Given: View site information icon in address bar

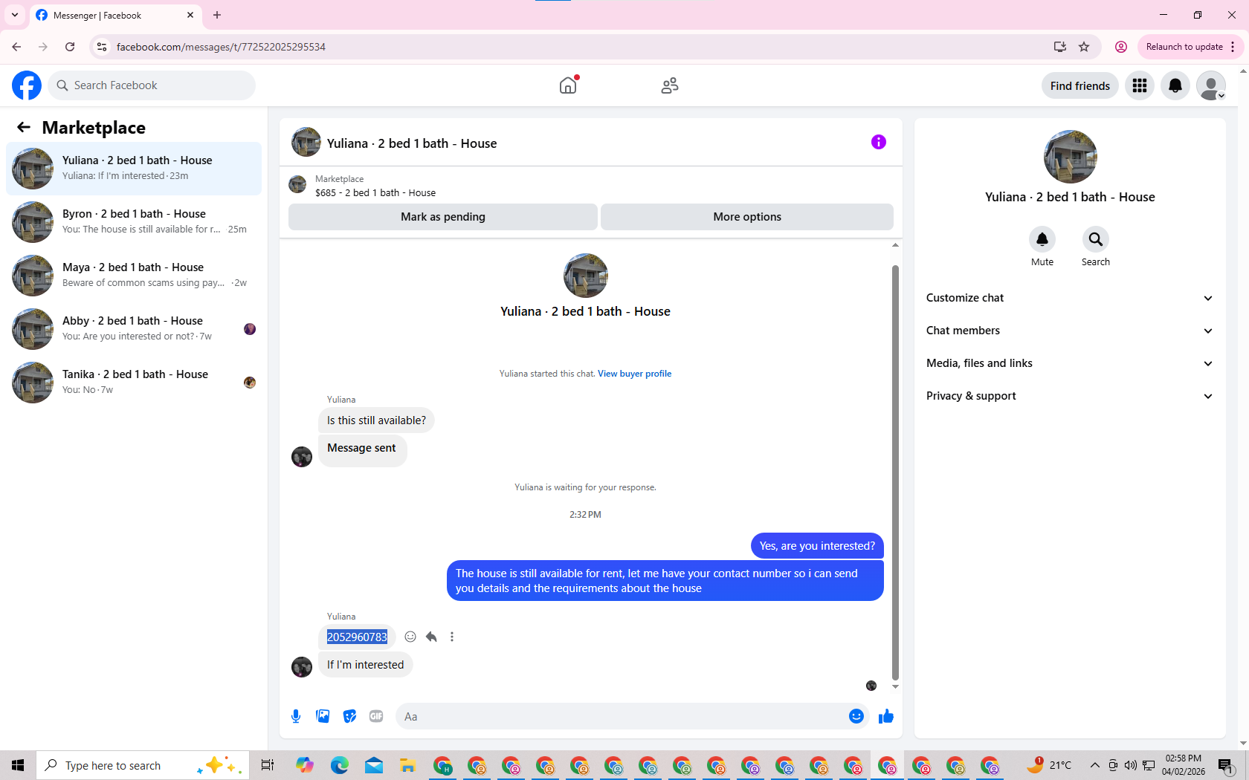Looking at the screenshot, I should [102, 47].
